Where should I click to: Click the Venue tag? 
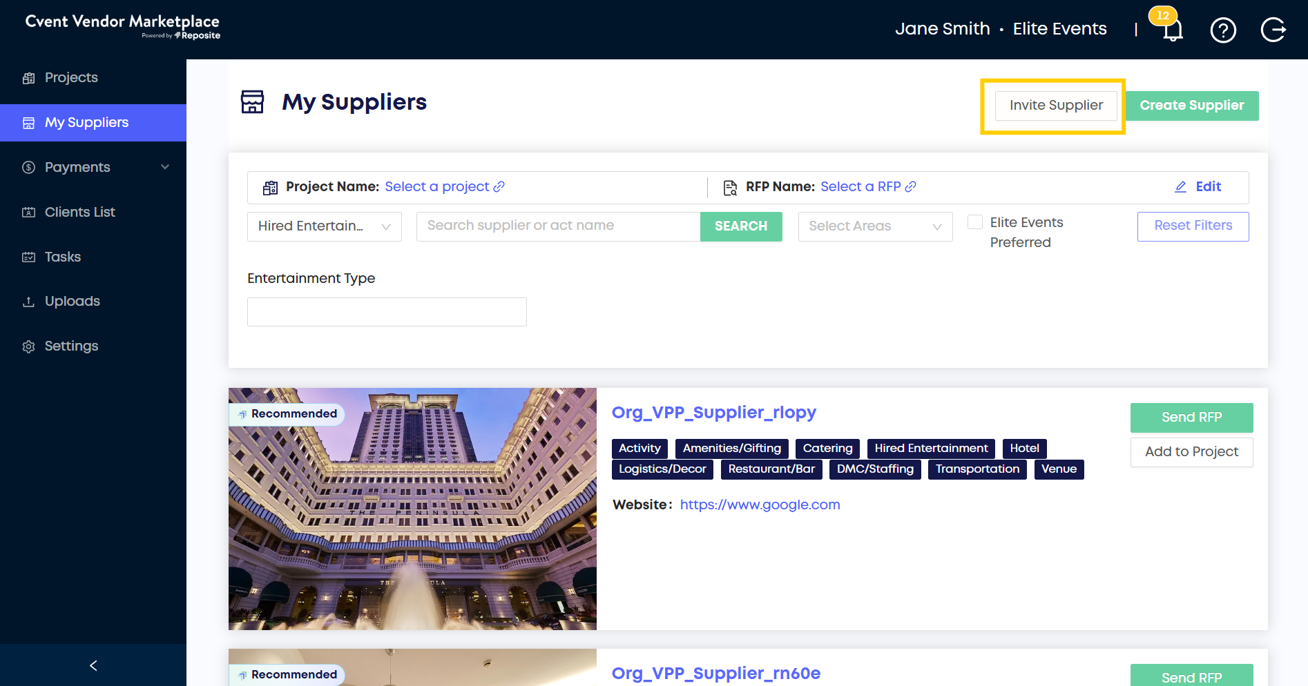pos(1059,469)
